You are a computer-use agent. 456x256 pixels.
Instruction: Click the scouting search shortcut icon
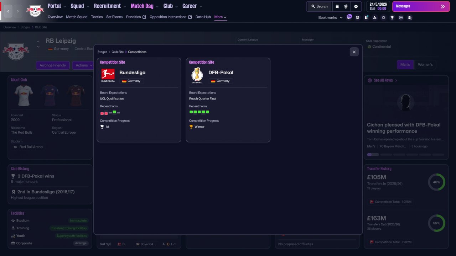pyautogui.click(x=375, y=17)
